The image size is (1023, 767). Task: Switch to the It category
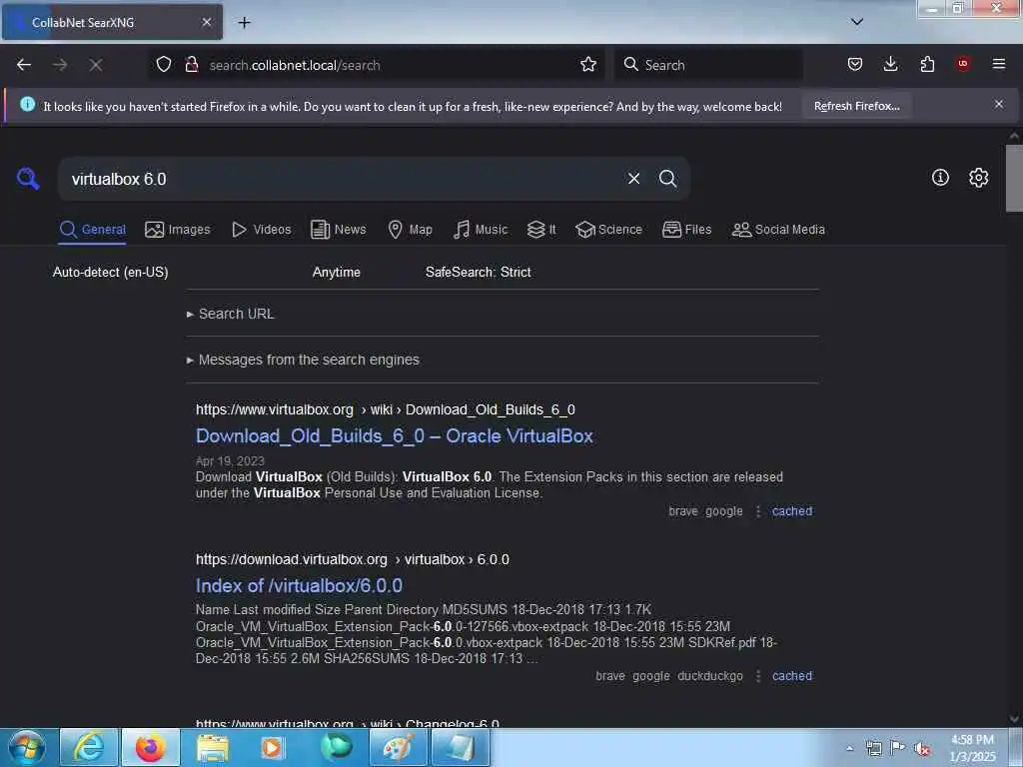click(541, 230)
